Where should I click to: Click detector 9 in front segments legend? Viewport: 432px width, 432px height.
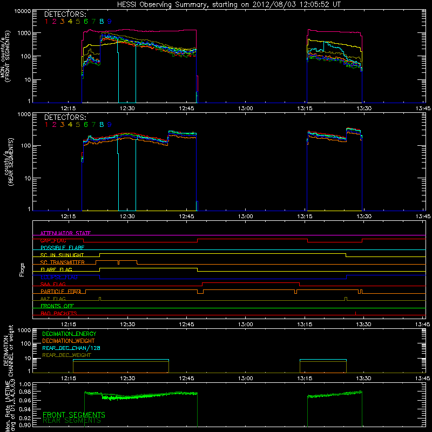coord(110,21)
